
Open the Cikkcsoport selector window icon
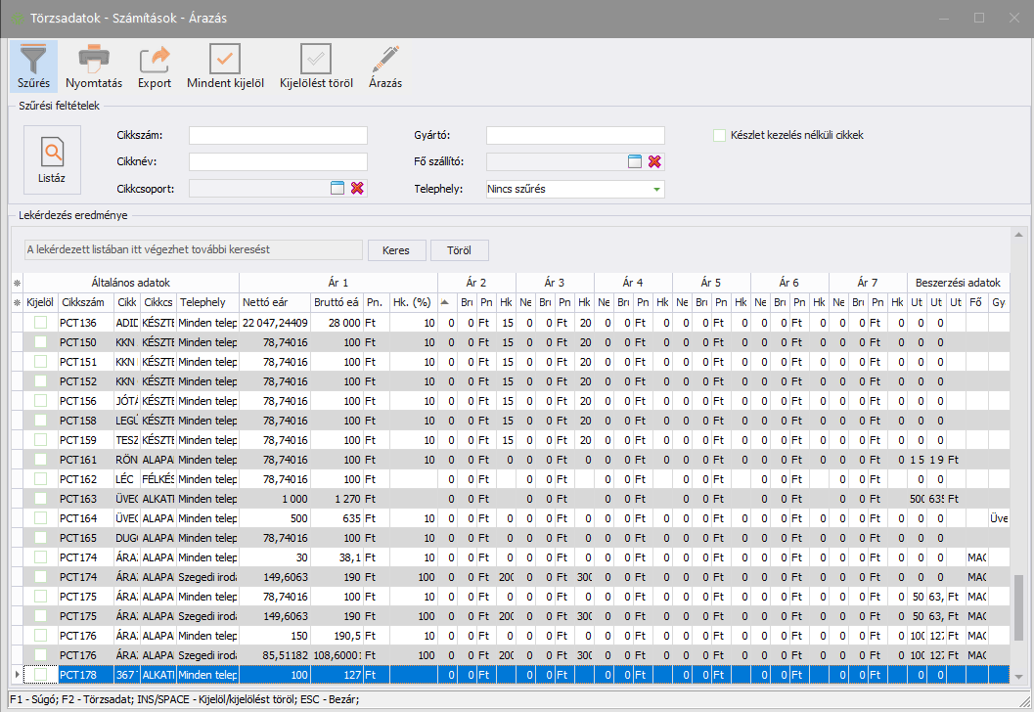click(337, 188)
